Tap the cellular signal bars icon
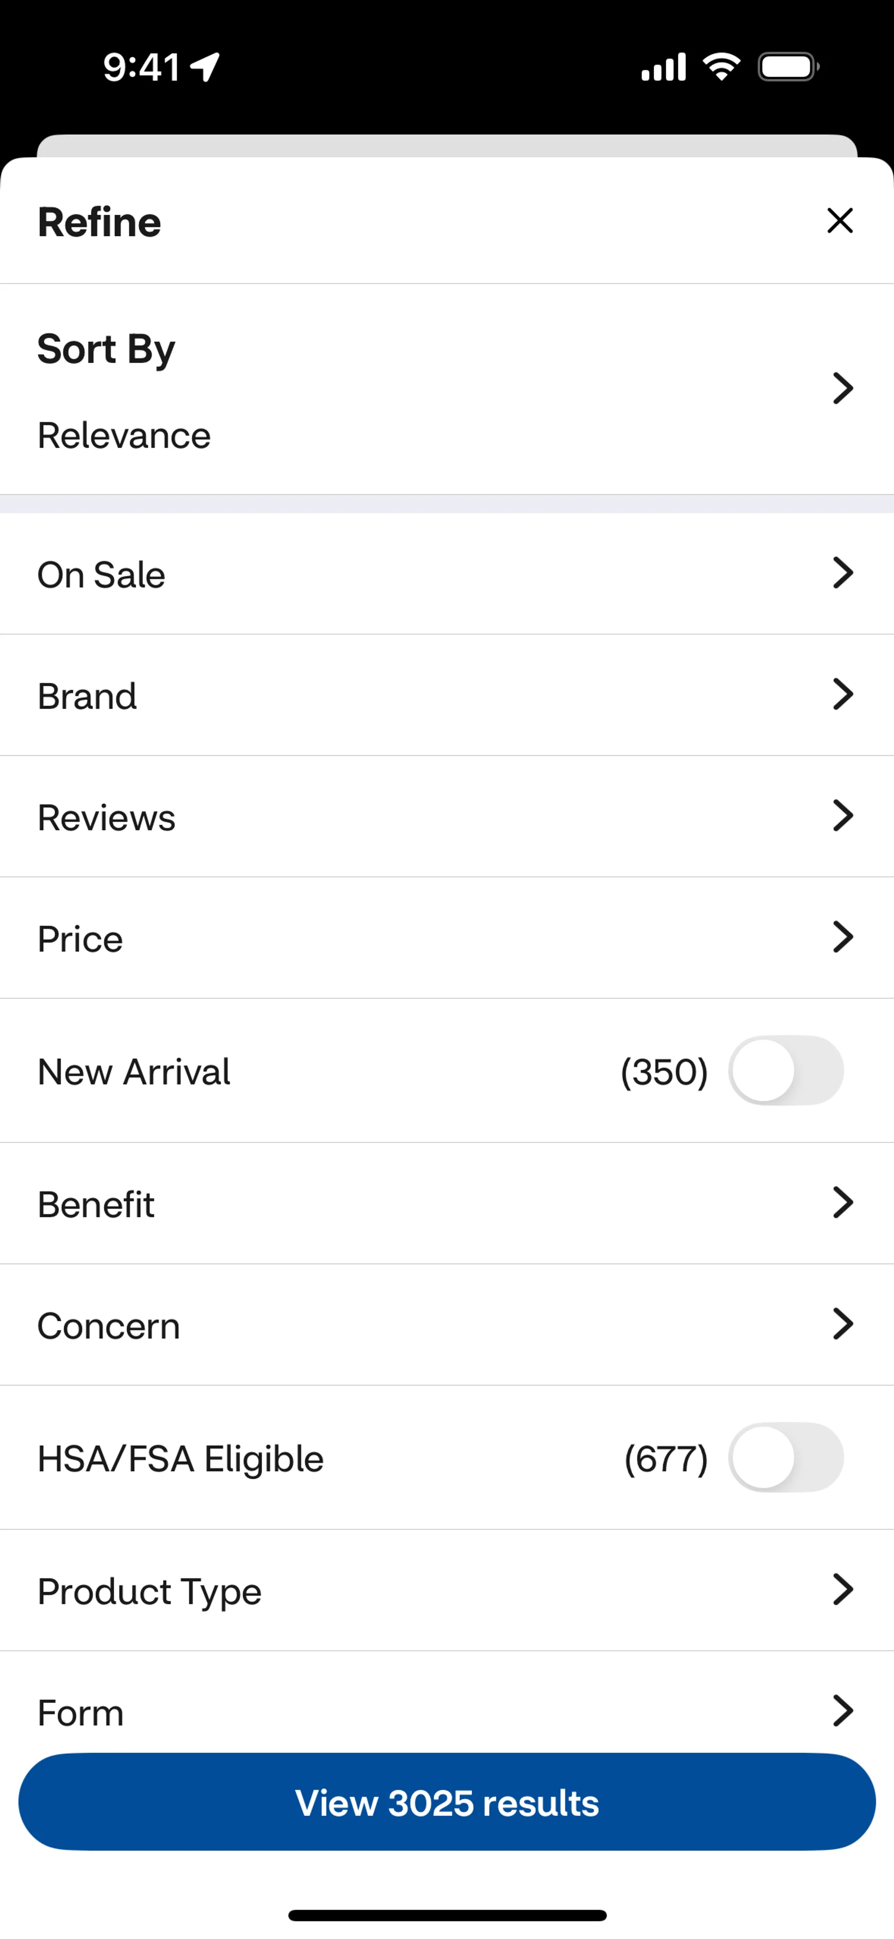The width and height of the screenshot is (894, 1939). pyautogui.click(x=663, y=67)
